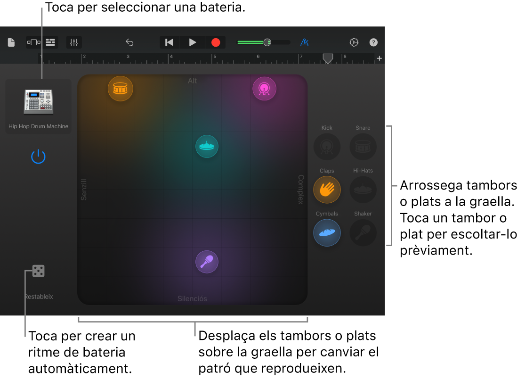Open the mixer controls icon
This screenshot has height=380, width=525.
74,42
